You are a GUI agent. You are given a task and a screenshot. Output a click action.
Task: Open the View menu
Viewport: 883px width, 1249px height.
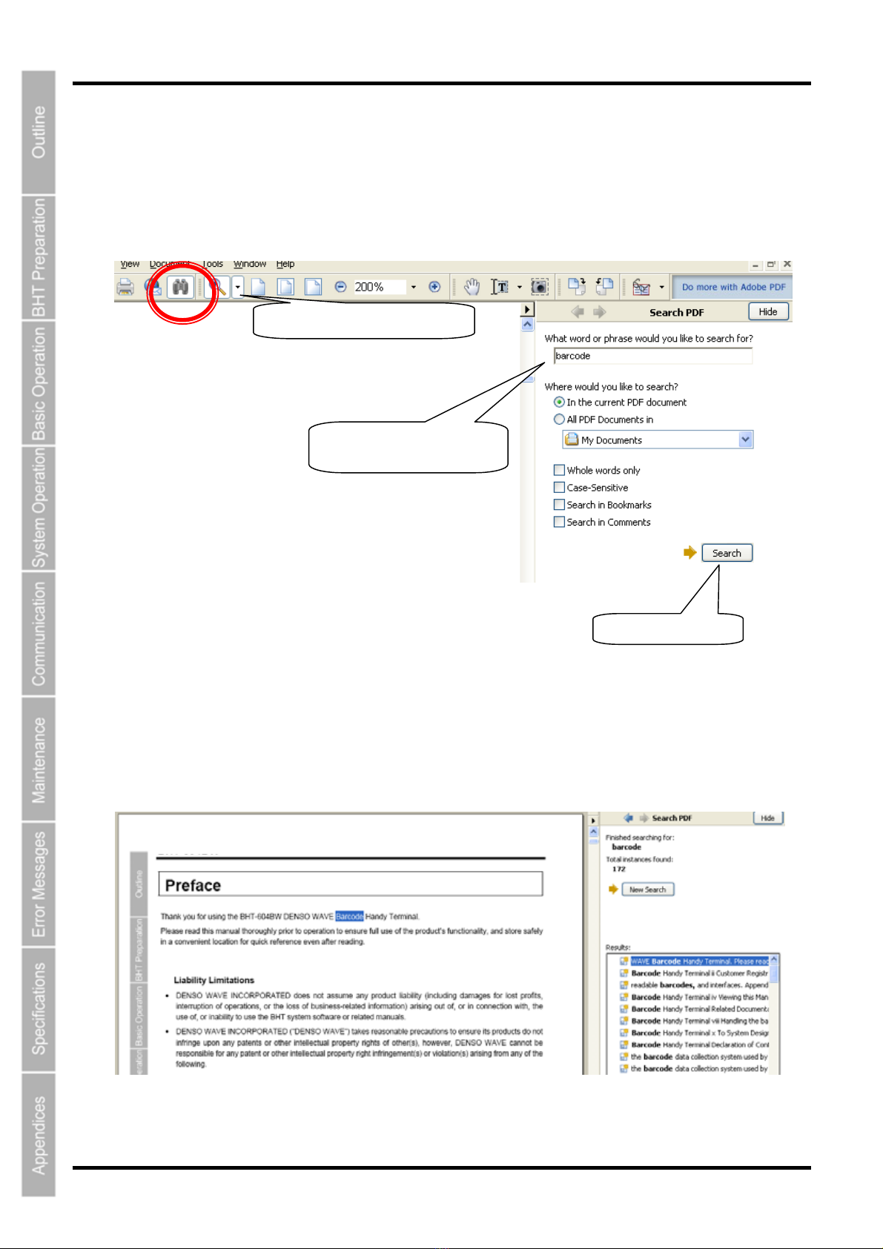[130, 264]
